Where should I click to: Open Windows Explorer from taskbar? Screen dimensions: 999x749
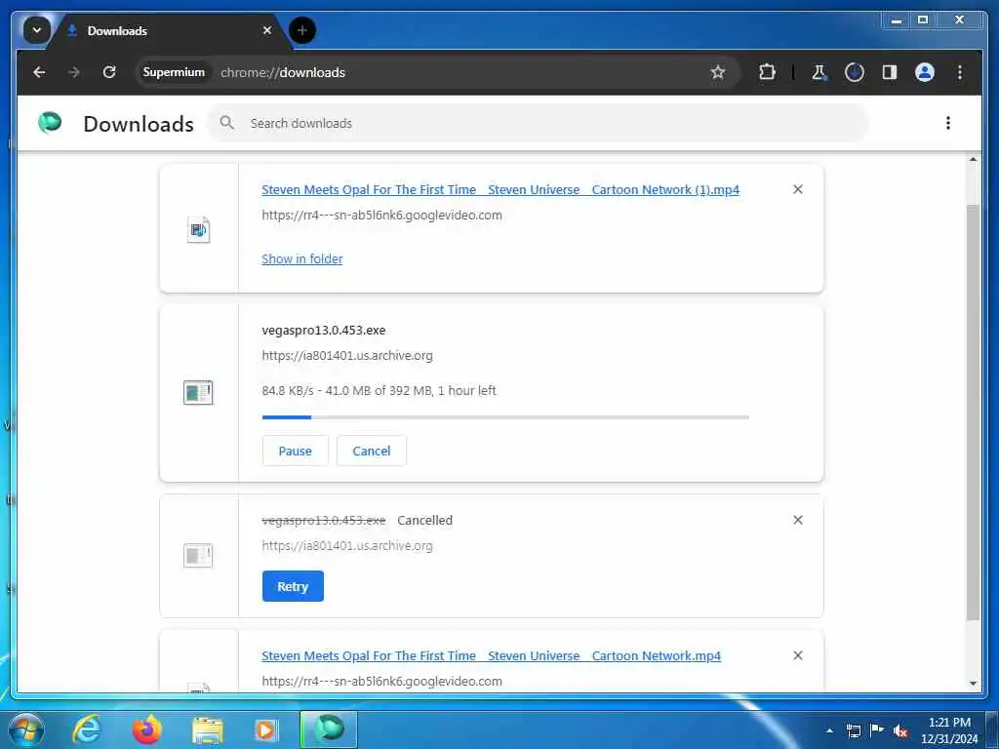pos(207,731)
